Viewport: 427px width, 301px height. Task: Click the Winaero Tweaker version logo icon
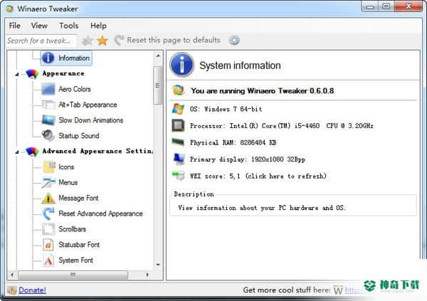(179, 90)
